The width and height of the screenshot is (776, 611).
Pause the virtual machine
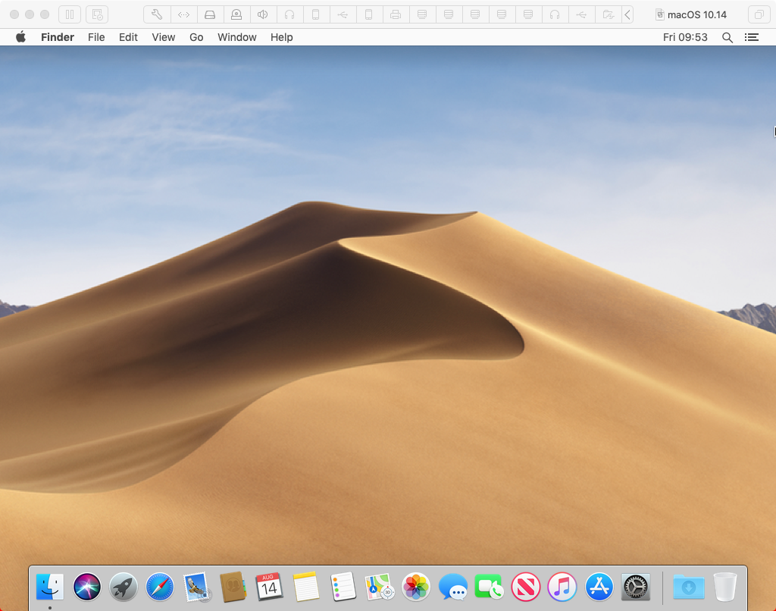[x=69, y=14]
